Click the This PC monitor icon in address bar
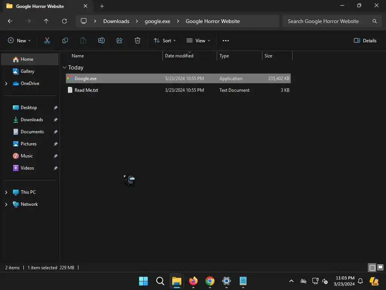The image size is (386, 290). tap(84, 21)
